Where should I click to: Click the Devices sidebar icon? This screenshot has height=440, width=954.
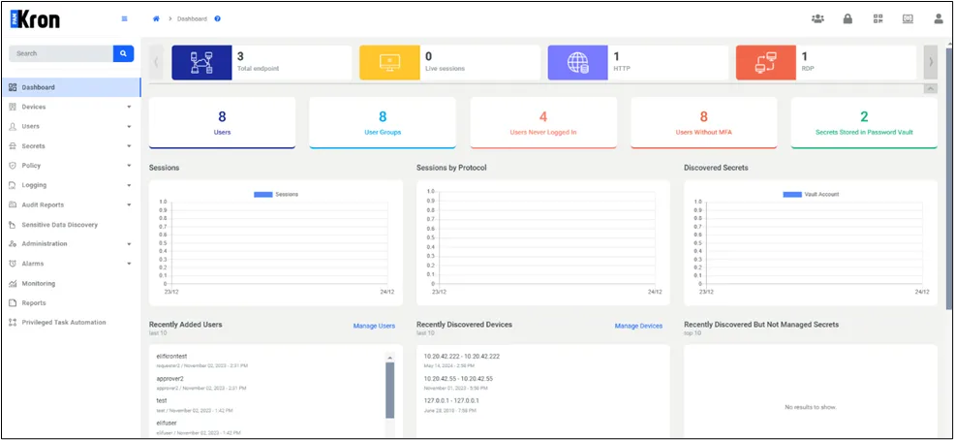[x=13, y=108]
